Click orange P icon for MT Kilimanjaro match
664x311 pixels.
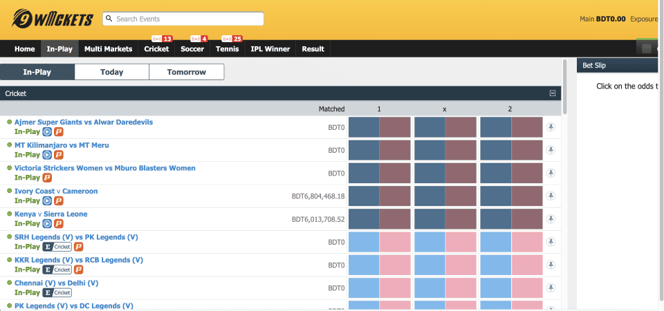point(58,155)
